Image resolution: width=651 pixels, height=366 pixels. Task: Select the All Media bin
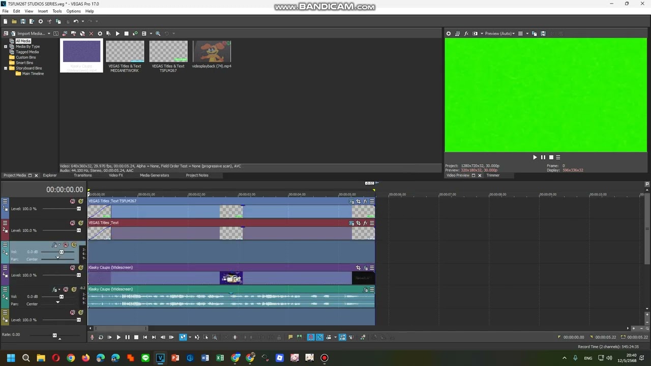tap(23, 41)
